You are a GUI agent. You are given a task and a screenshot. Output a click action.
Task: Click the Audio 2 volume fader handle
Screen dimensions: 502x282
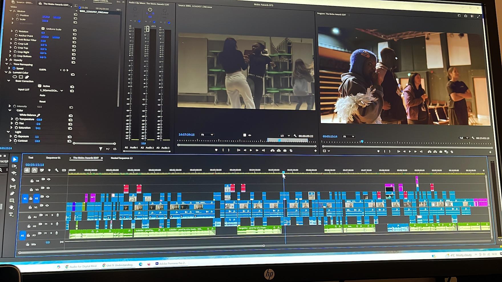click(148, 29)
